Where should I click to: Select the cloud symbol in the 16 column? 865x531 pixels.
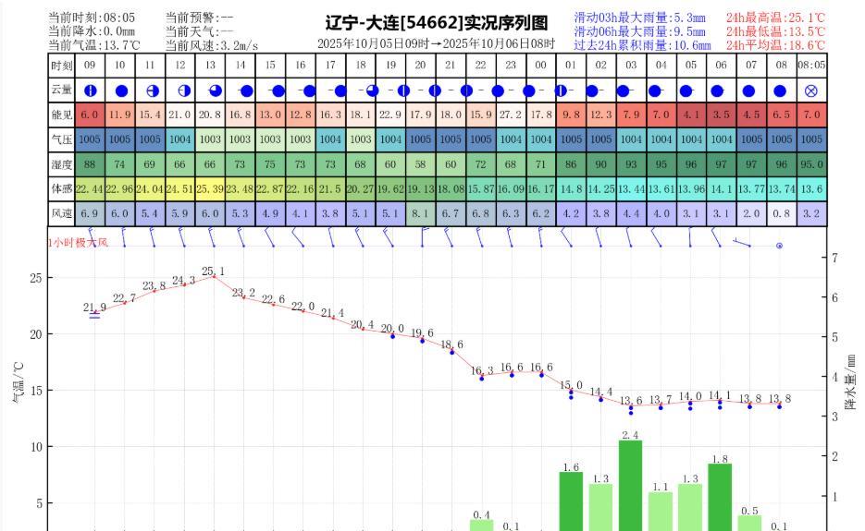coord(310,91)
